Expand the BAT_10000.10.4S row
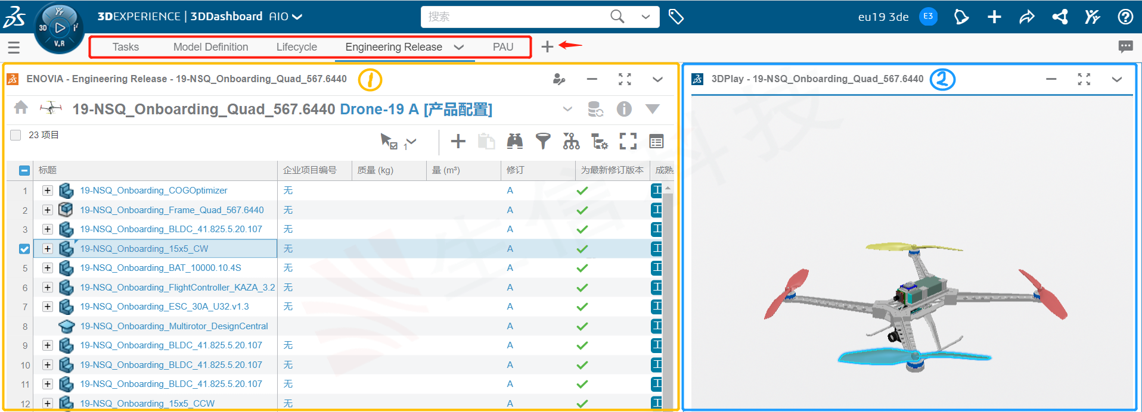Screen dimensions: 1142x412 (48, 268)
